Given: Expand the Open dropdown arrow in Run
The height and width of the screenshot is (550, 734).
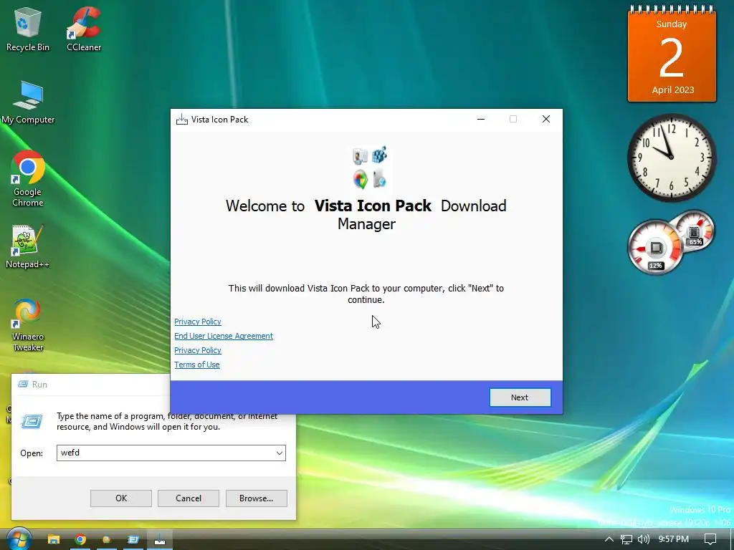Looking at the screenshot, I should (279, 453).
